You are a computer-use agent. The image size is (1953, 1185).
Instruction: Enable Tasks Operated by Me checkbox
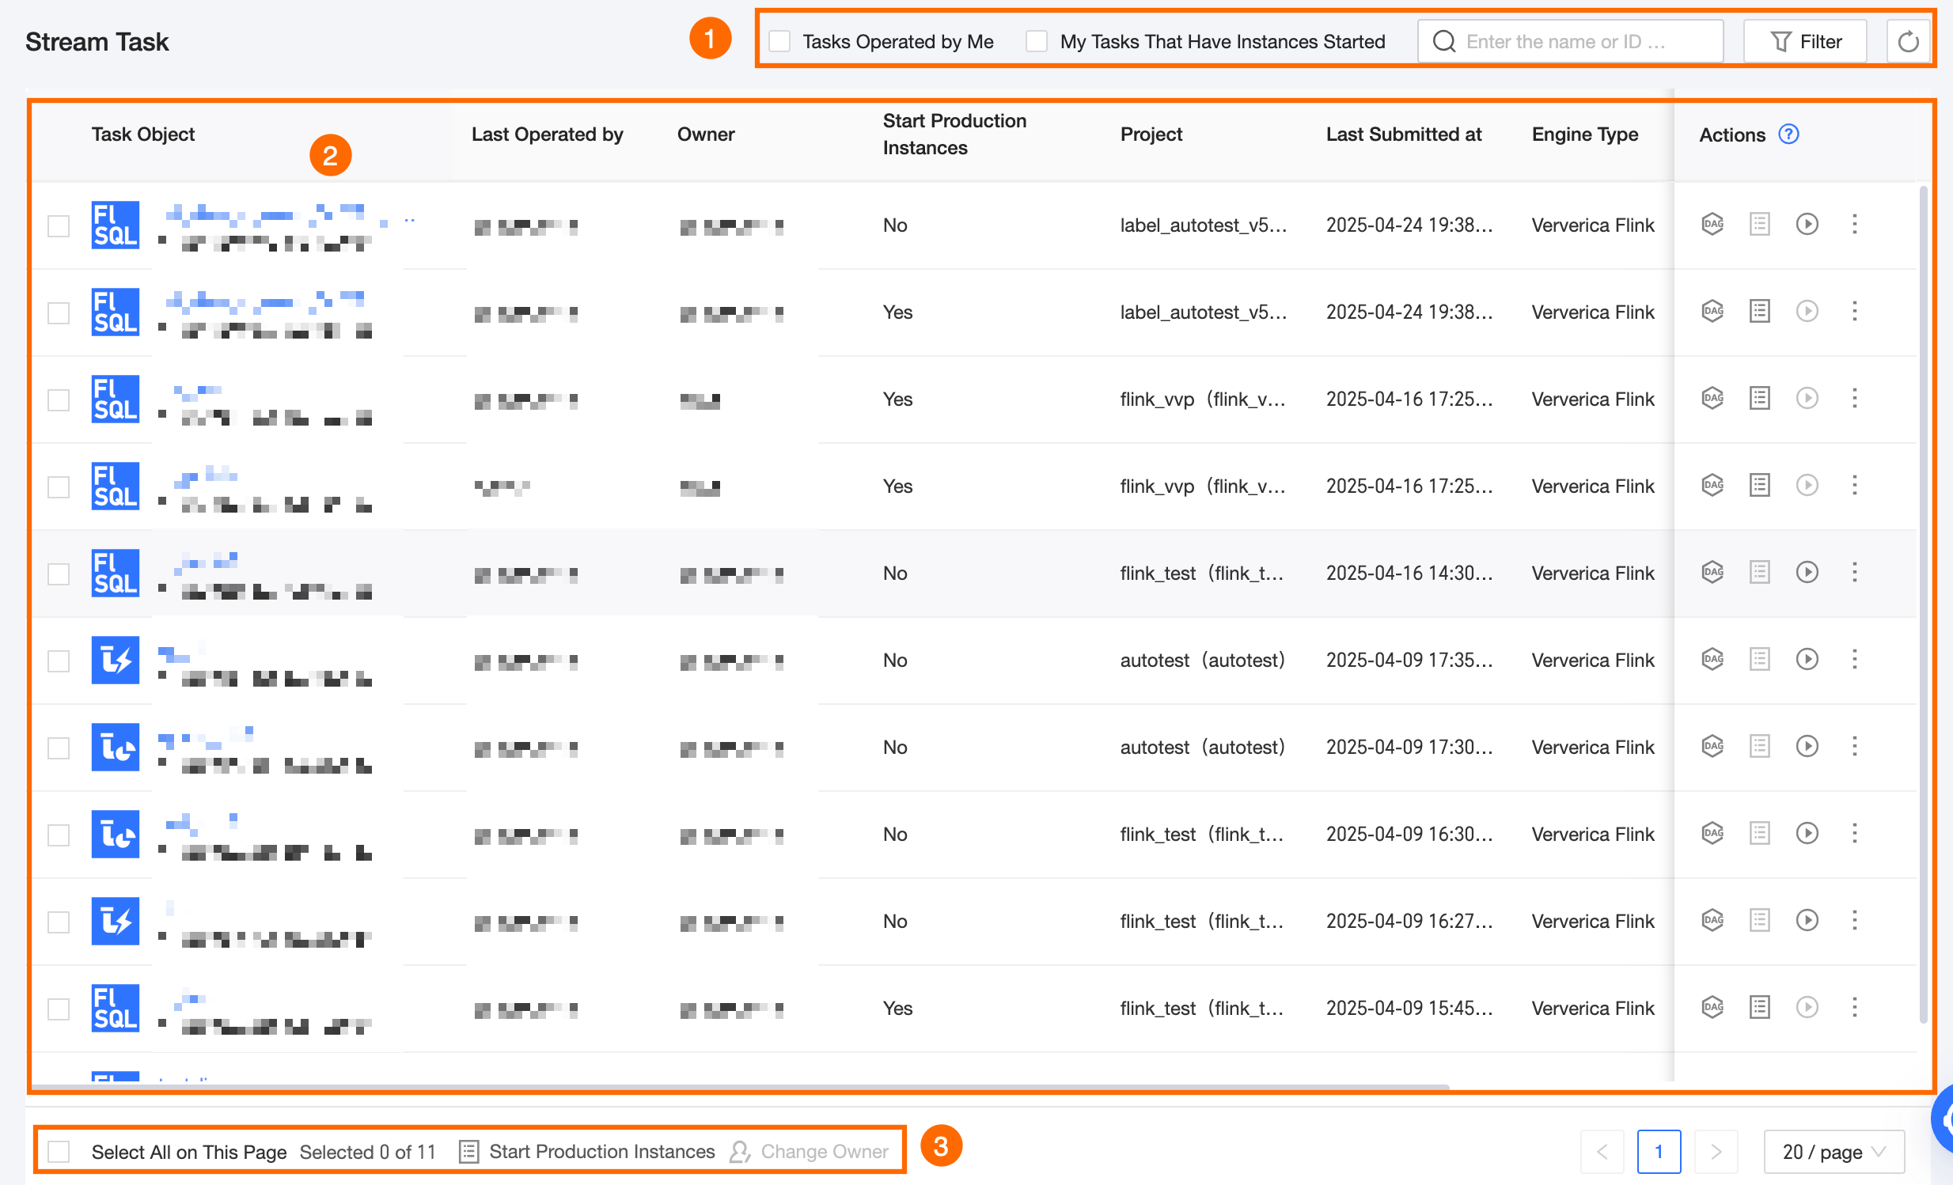[x=780, y=42]
